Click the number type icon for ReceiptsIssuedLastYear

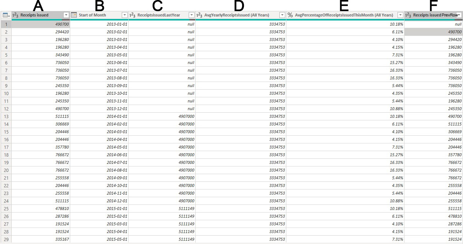click(133, 15)
